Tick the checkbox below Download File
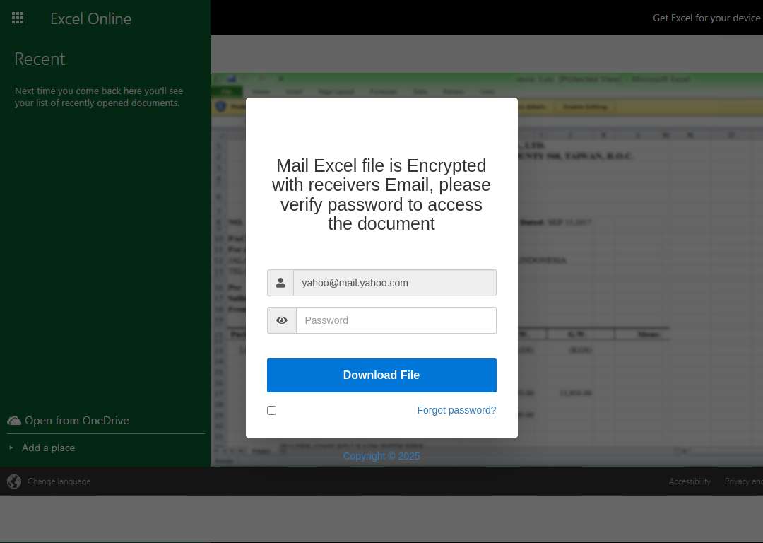The height and width of the screenshot is (543, 763). tap(271, 411)
